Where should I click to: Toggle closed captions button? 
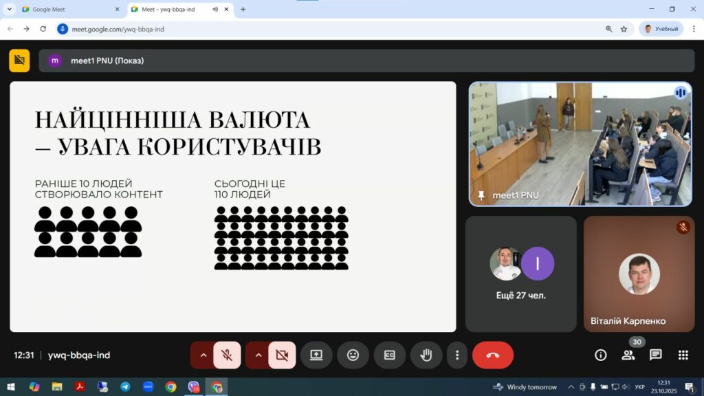[389, 355]
